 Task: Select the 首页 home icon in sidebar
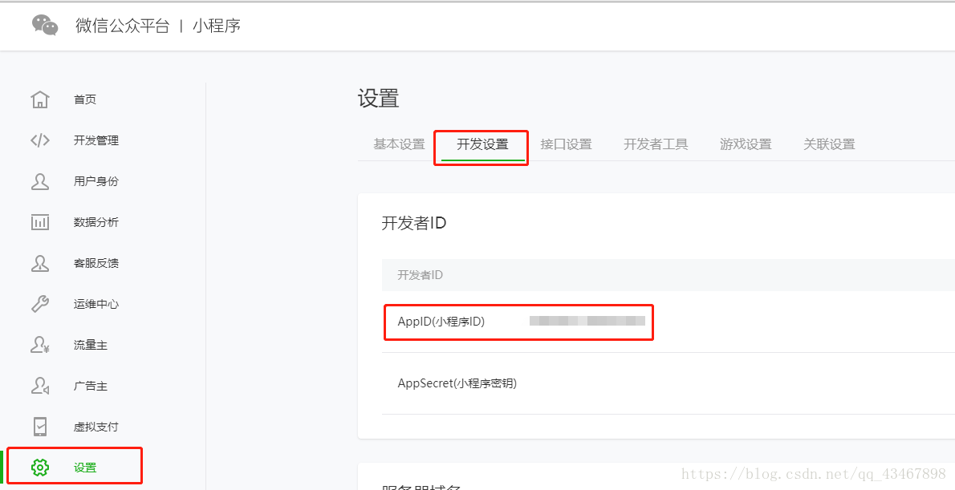pyautogui.click(x=40, y=99)
